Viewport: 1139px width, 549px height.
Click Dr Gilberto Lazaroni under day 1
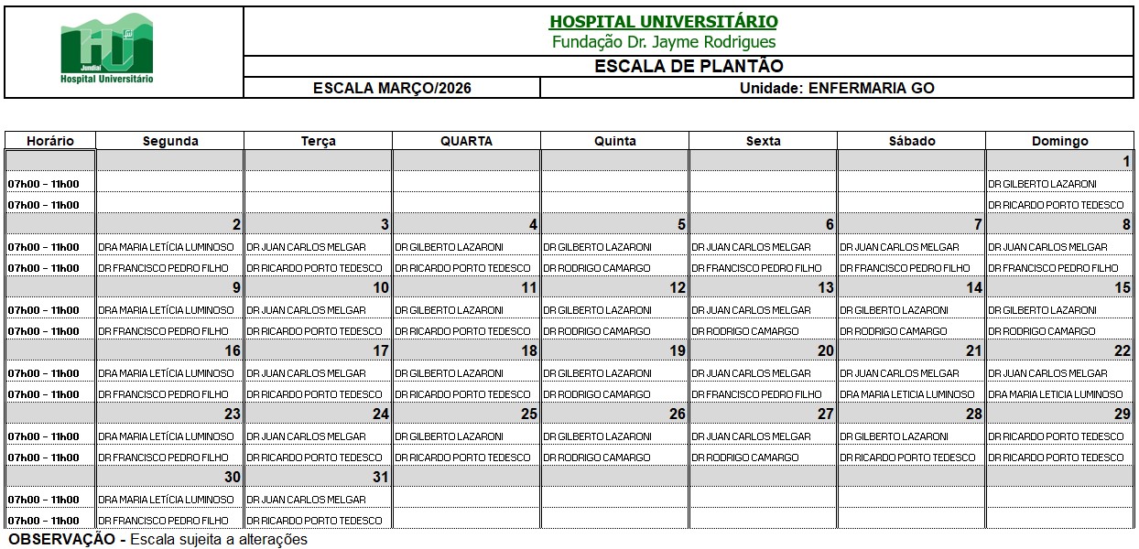coord(1042,184)
